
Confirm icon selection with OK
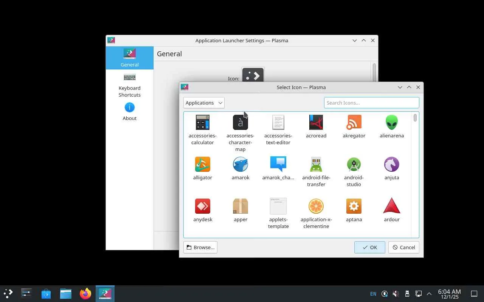coord(370,247)
